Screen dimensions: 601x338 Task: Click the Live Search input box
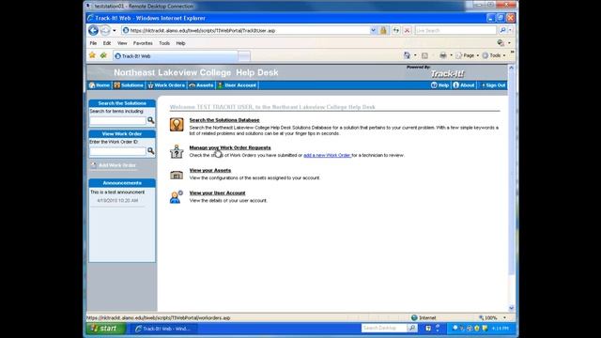455,30
